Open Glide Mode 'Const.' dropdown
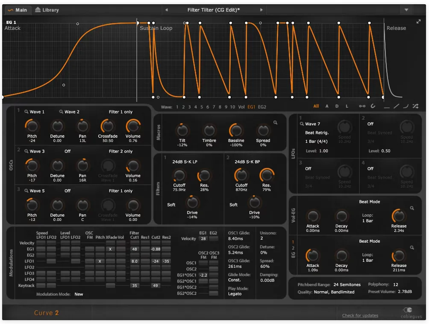 point(235,280)
